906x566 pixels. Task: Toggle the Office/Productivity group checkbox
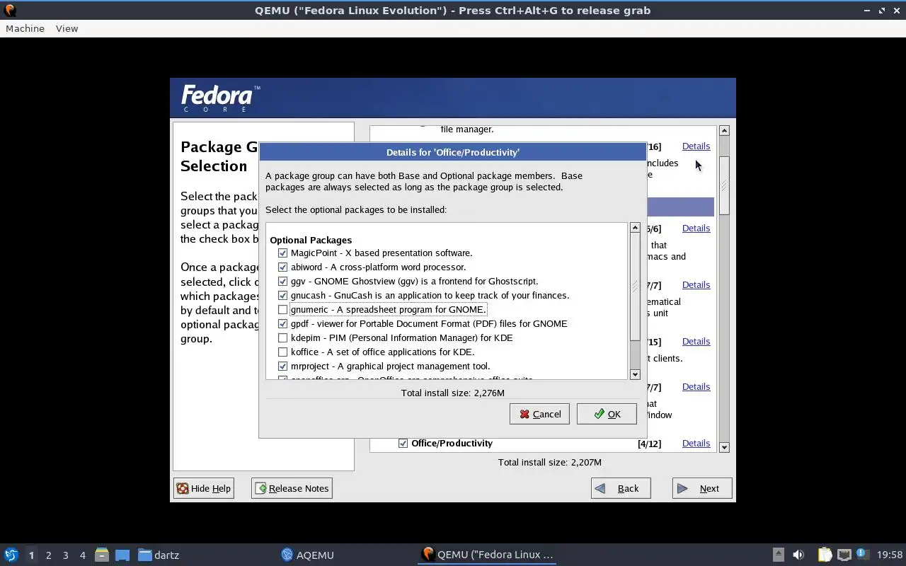click(x=403, y=443)
